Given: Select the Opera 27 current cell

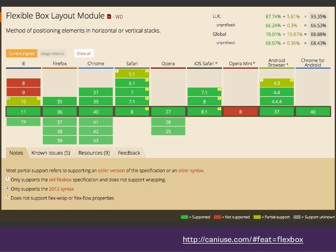Looking at the screenshot, I should tap(168, 112).
